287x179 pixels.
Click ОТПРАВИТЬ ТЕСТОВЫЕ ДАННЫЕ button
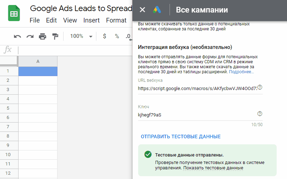(x=181, y=136)
